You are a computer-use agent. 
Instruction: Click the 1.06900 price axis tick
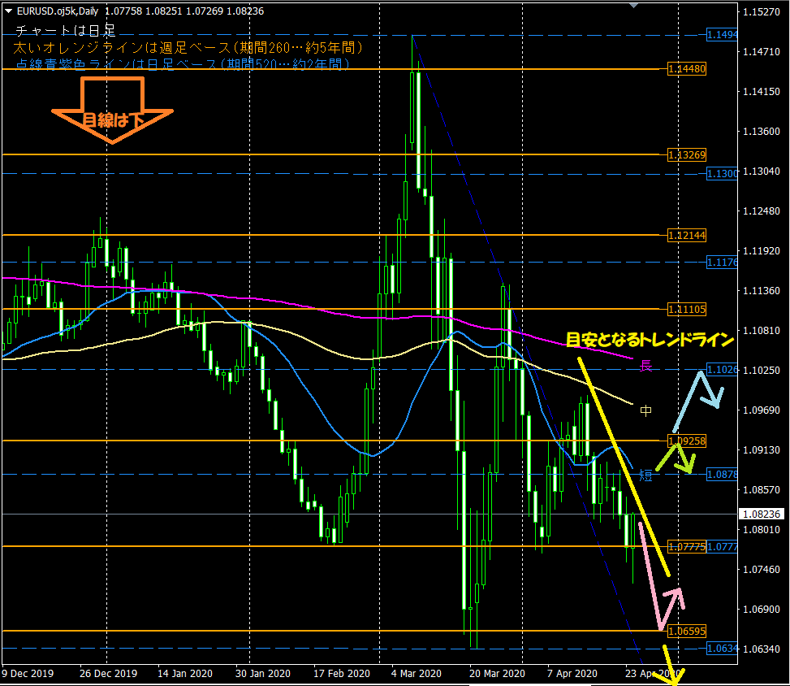pyautogui.click(x=762, y=610)
